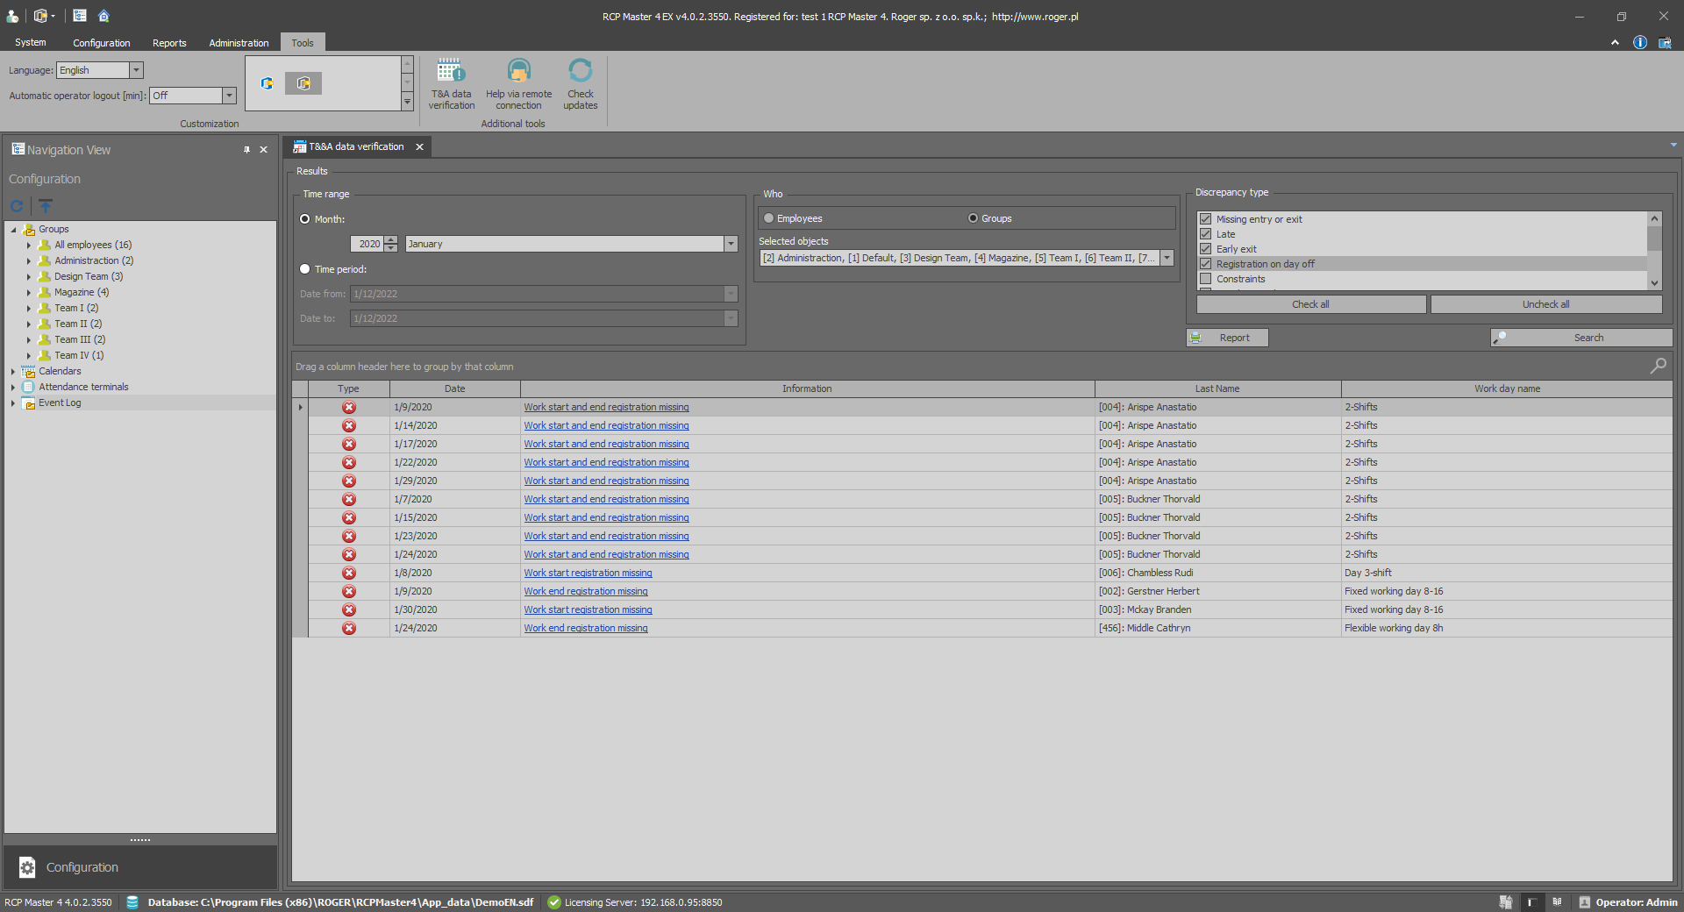Open the Selected objects dropdown
The height and width of the screenshot is (912, 1684).
[x=1167, y=258]
